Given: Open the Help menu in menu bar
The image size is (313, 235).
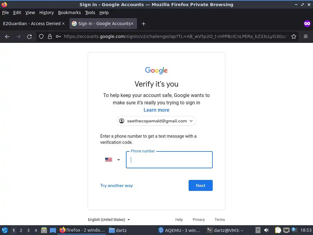Looking at the screenshot, I should click(104, 13).
